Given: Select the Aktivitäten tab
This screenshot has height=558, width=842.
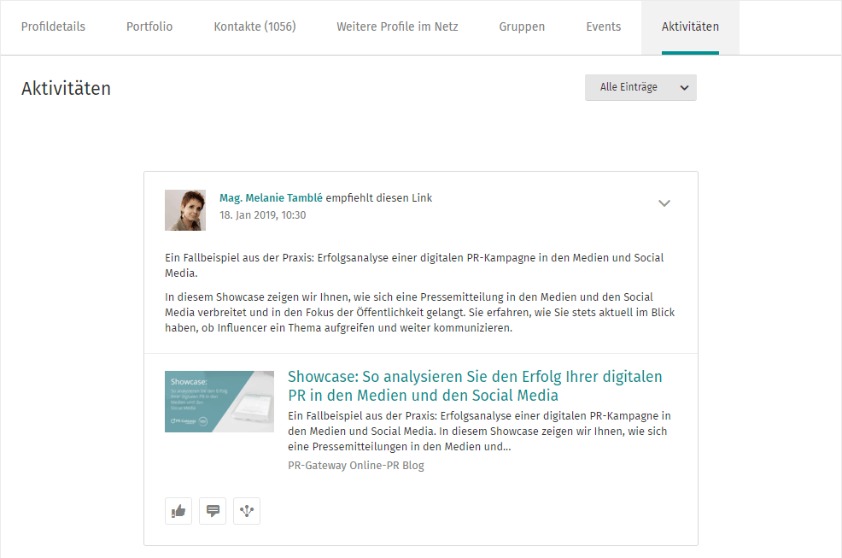Looking at the screenshot, I should click(x=690, y=26).
